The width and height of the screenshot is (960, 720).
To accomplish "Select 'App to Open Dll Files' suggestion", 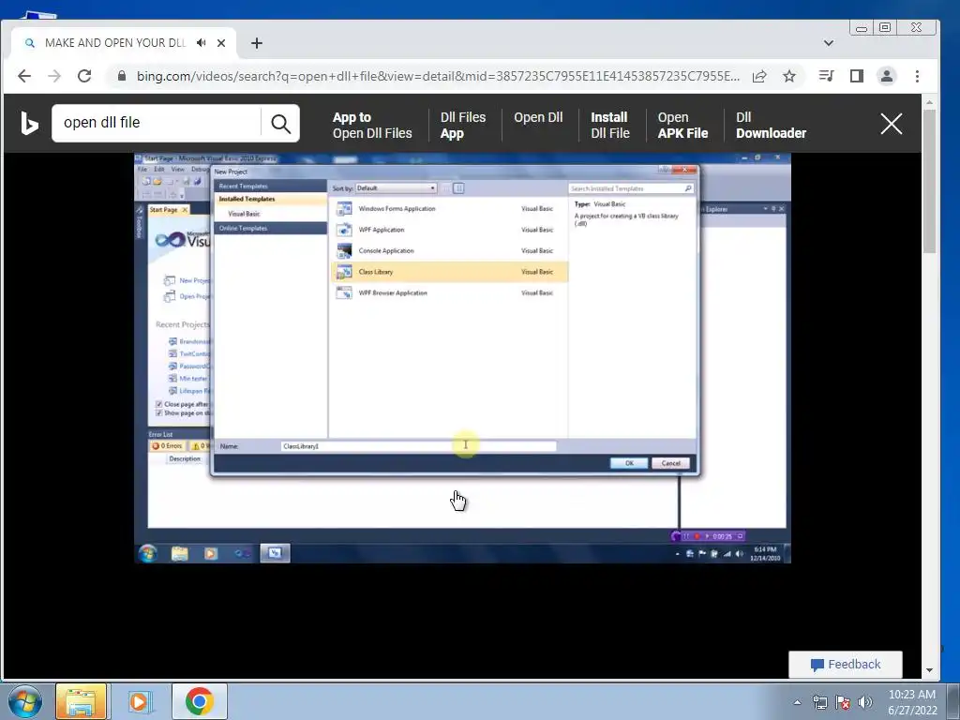I will coord(372,125).
